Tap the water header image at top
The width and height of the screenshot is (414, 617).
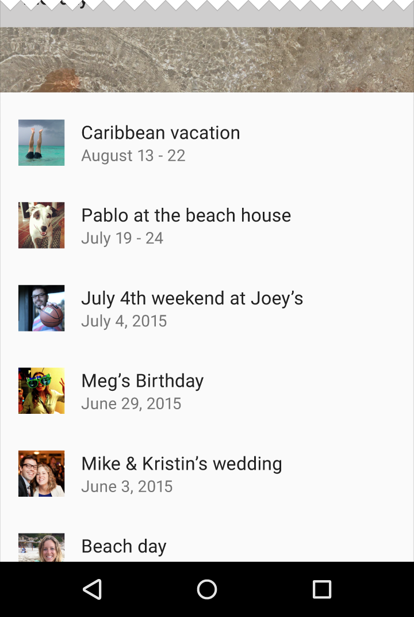(207, 59)
